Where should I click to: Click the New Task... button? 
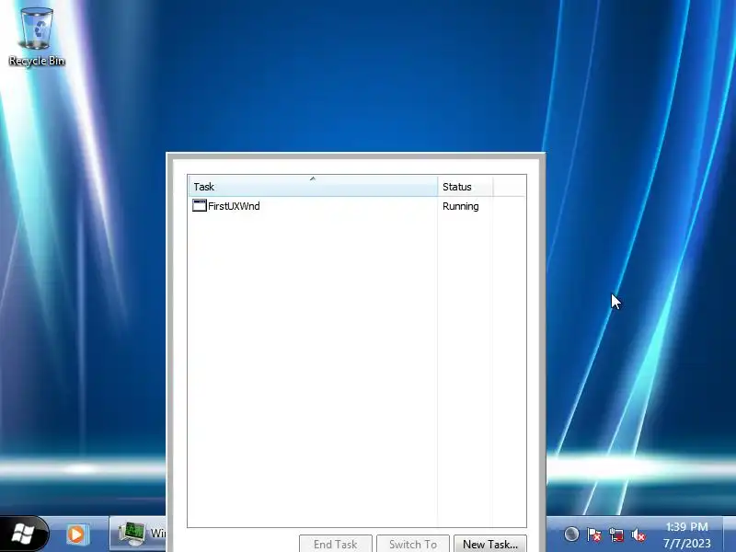(x=490, y=544)
